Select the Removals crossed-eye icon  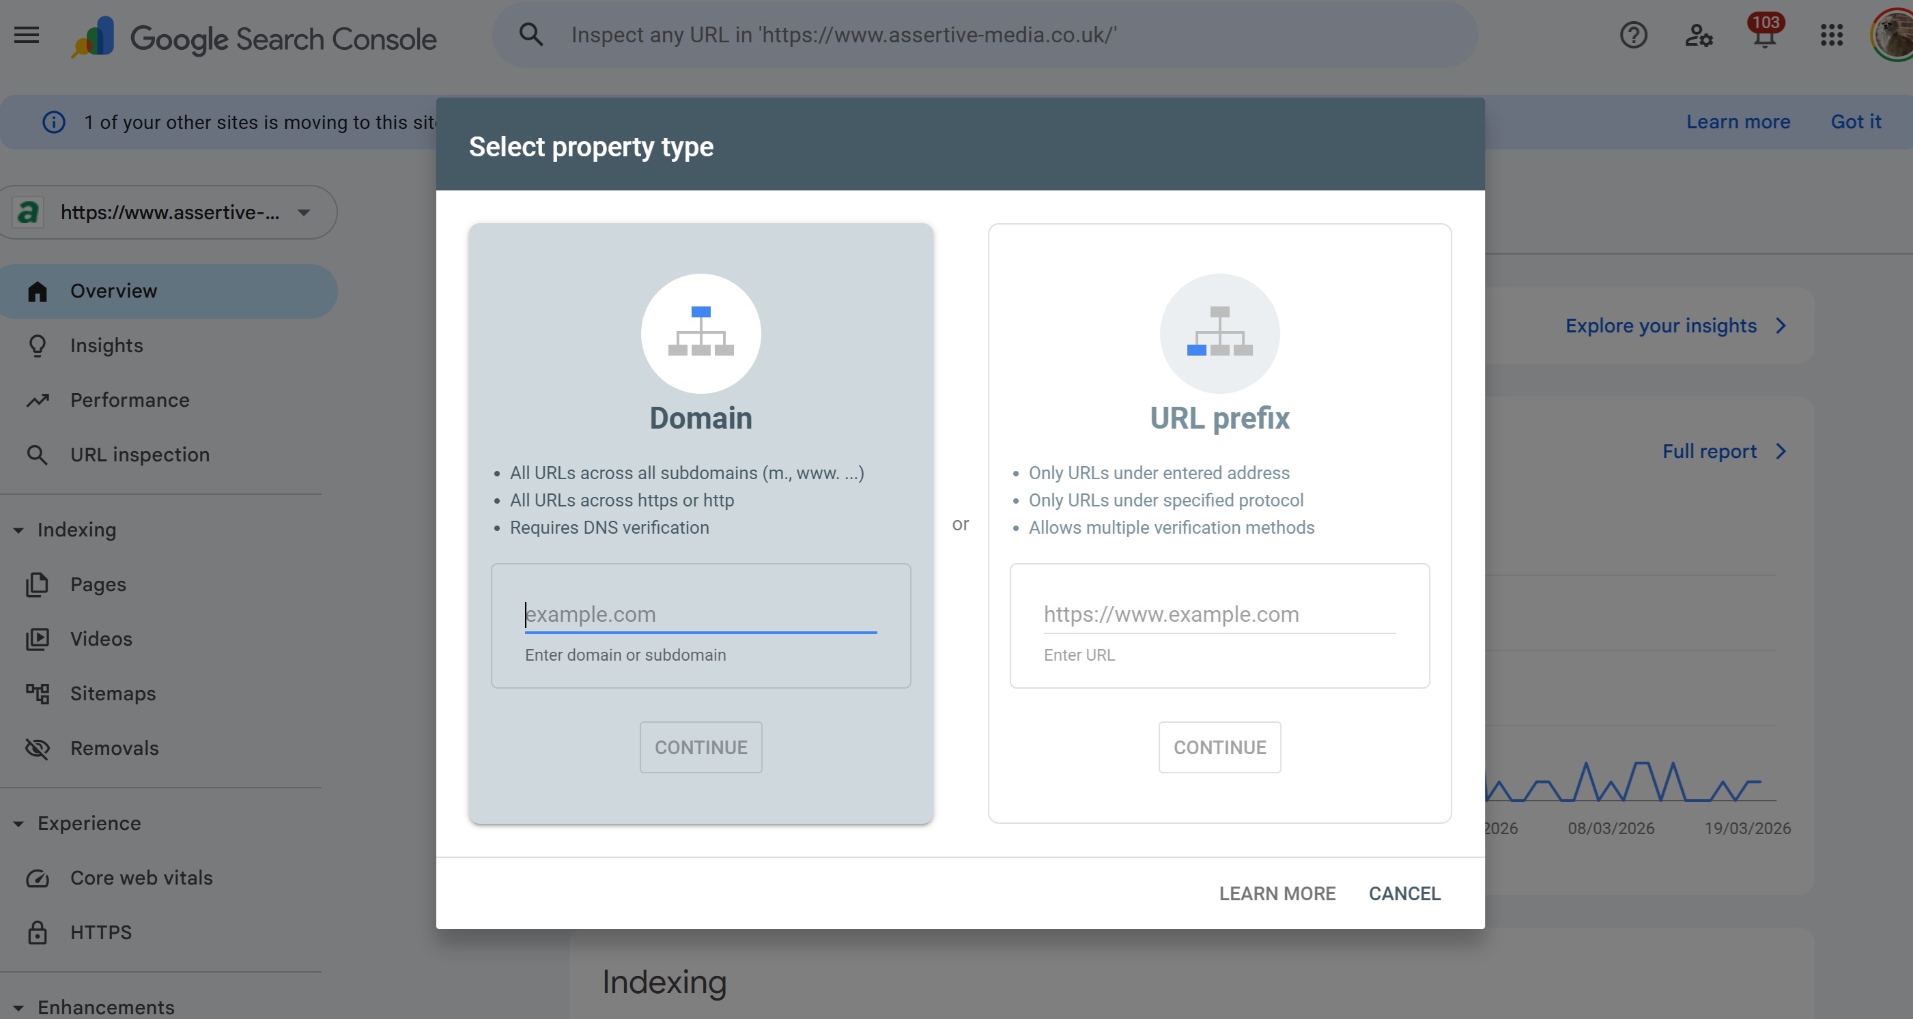[x=38, y=748]
